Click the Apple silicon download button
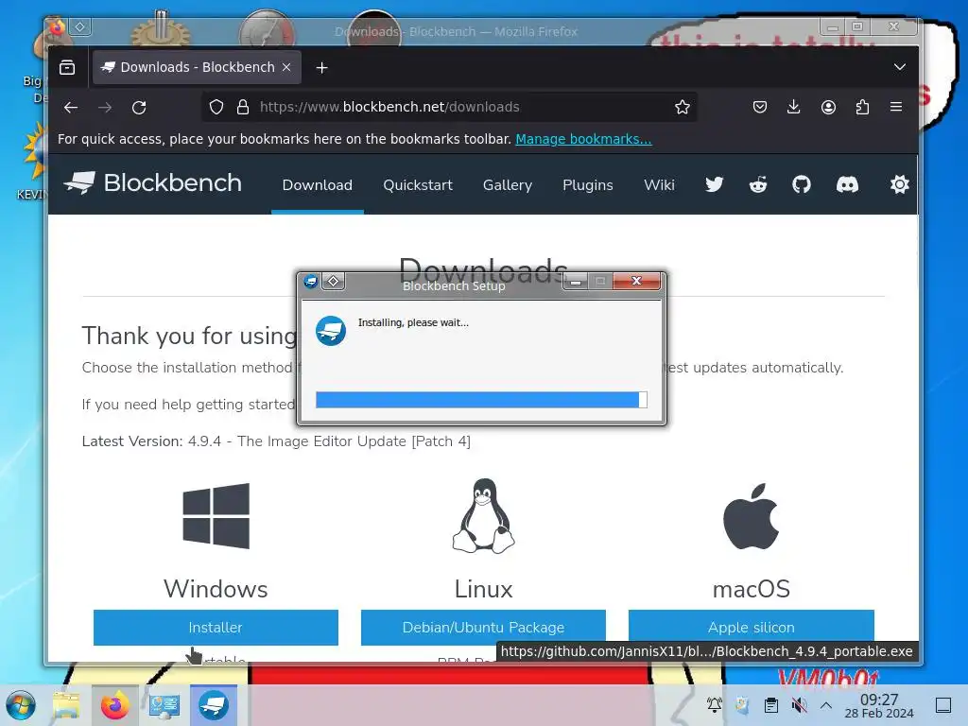The width and height of the screenshot is (968, 726). pyautogui.click(x=752, y=628)
